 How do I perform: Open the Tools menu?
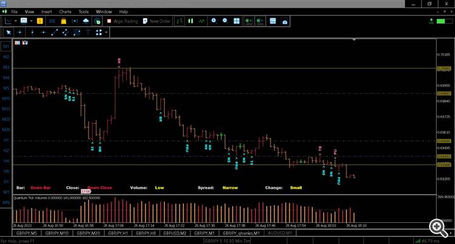pos(84,12)
